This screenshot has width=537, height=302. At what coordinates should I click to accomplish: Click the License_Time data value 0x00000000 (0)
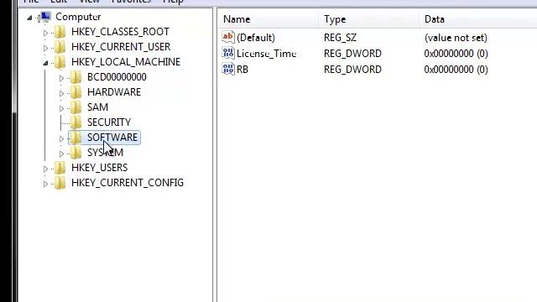click(x=456, y=54)
